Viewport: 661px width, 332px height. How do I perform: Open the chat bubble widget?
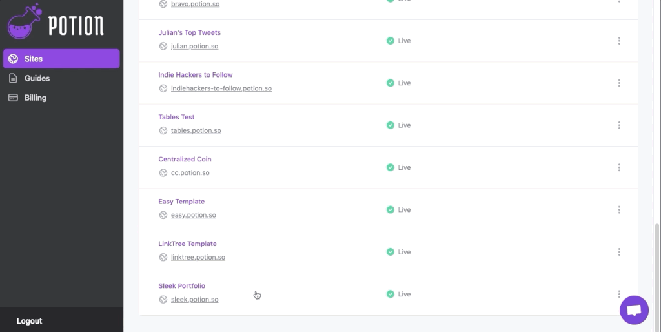click(x=634, y=310)
